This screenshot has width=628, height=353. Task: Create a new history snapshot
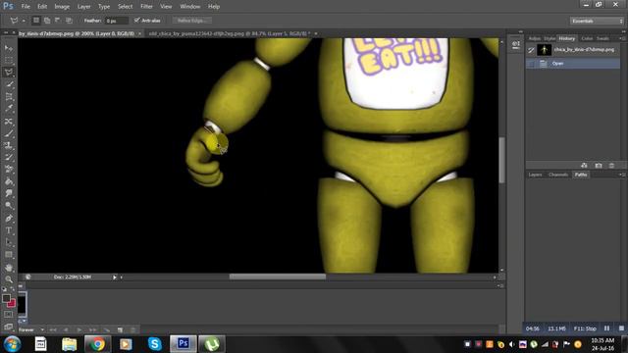tap(599, 166)
